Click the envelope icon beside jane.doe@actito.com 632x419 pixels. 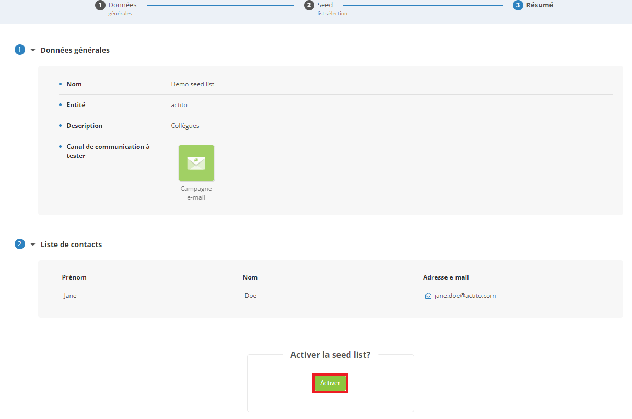428,296
